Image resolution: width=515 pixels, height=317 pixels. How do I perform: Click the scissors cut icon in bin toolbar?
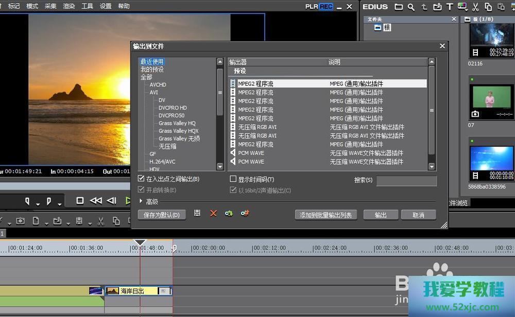(475, 7)
